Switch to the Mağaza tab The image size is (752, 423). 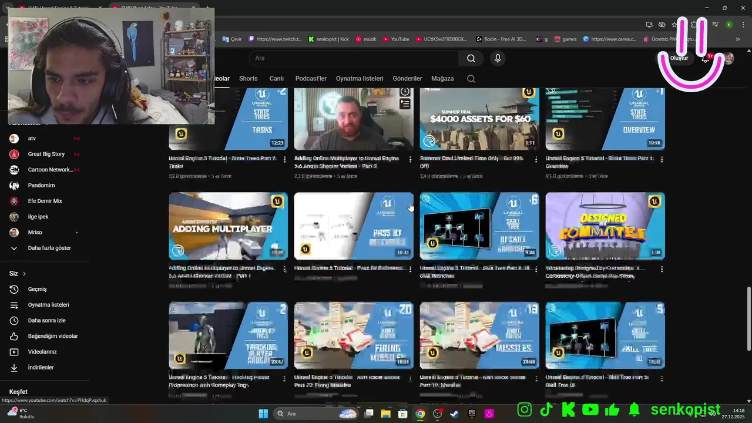click(442, 79)
